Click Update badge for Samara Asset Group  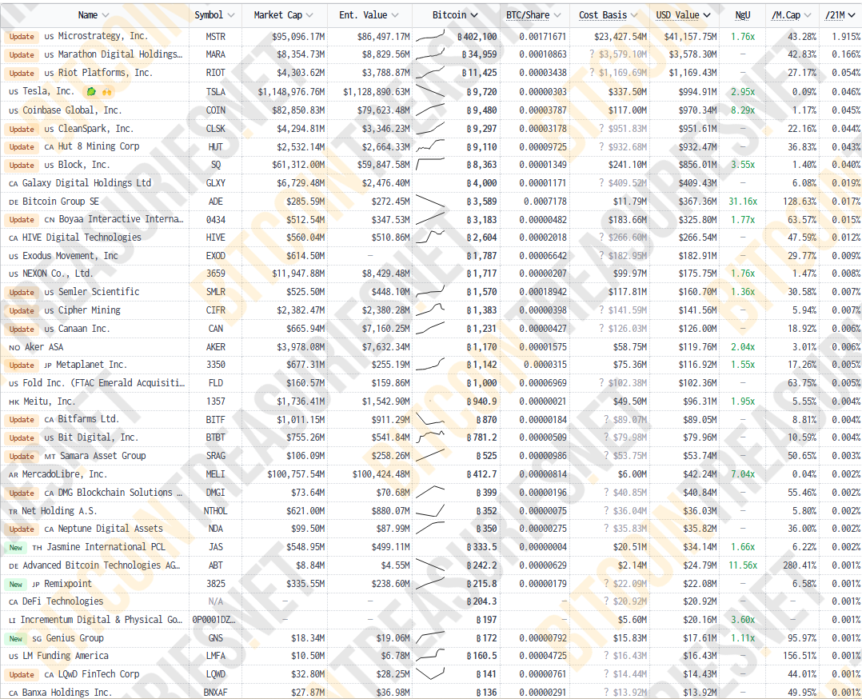22,456
